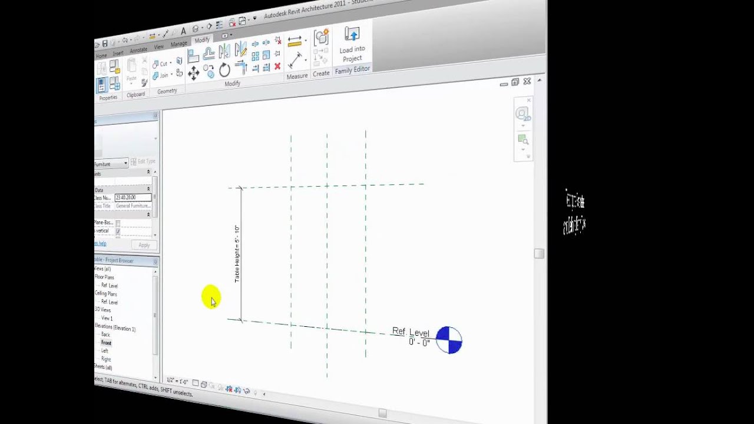The height and width of the screenshot is (424, 754).
Task: Toggle the Plane-Based checkbox
Action: (118, 223)
